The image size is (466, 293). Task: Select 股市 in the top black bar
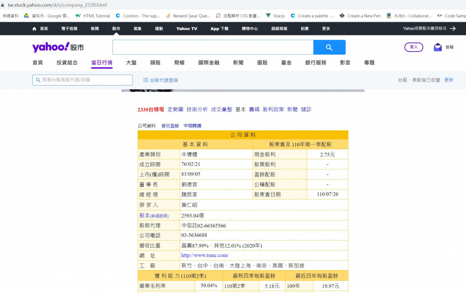pyautogui.click(x=116, y=29)
